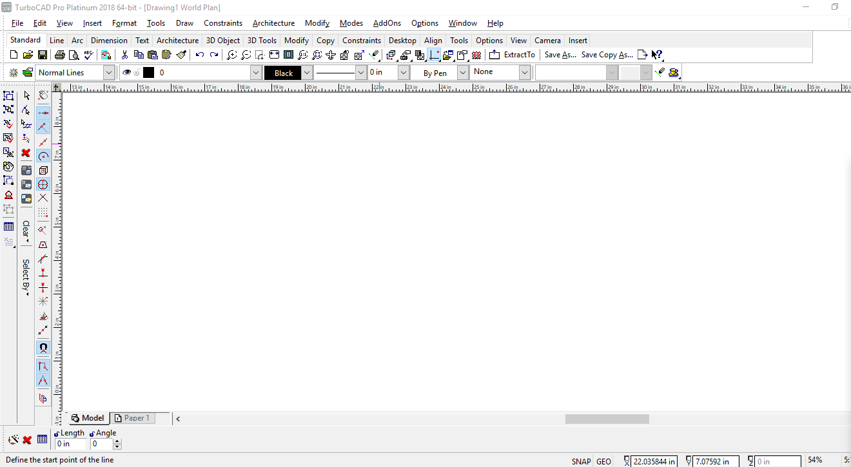Toggle the magnetic point snap
The height and width of the screenshot is (467, 851).
(43, 348)
